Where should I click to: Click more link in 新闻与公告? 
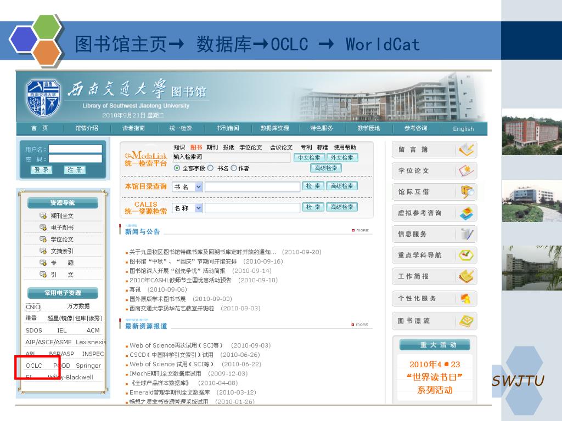click(360, 230)
